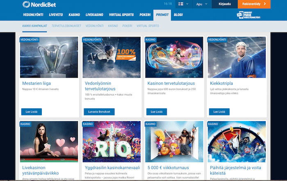
Task: Open the Livekasino dealer with hearts image
Action: pyautogui.click(x=49, y=142)
